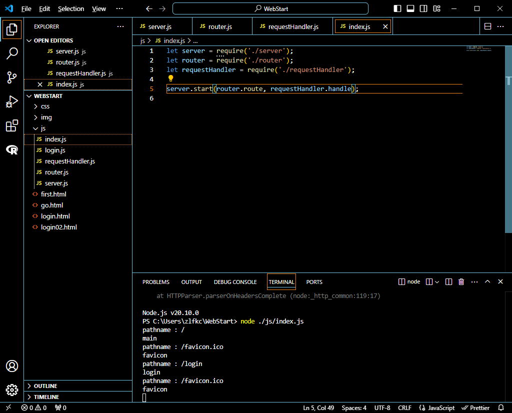Open the Selection menu
The width and height of the screenshot is (512, 413).
tap(71, 8)
